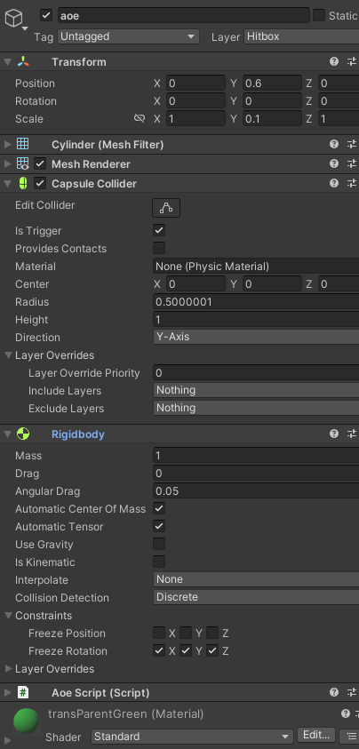
Task: Open the Layer dropdown showing Hitbox
Action: coord(301,36)
